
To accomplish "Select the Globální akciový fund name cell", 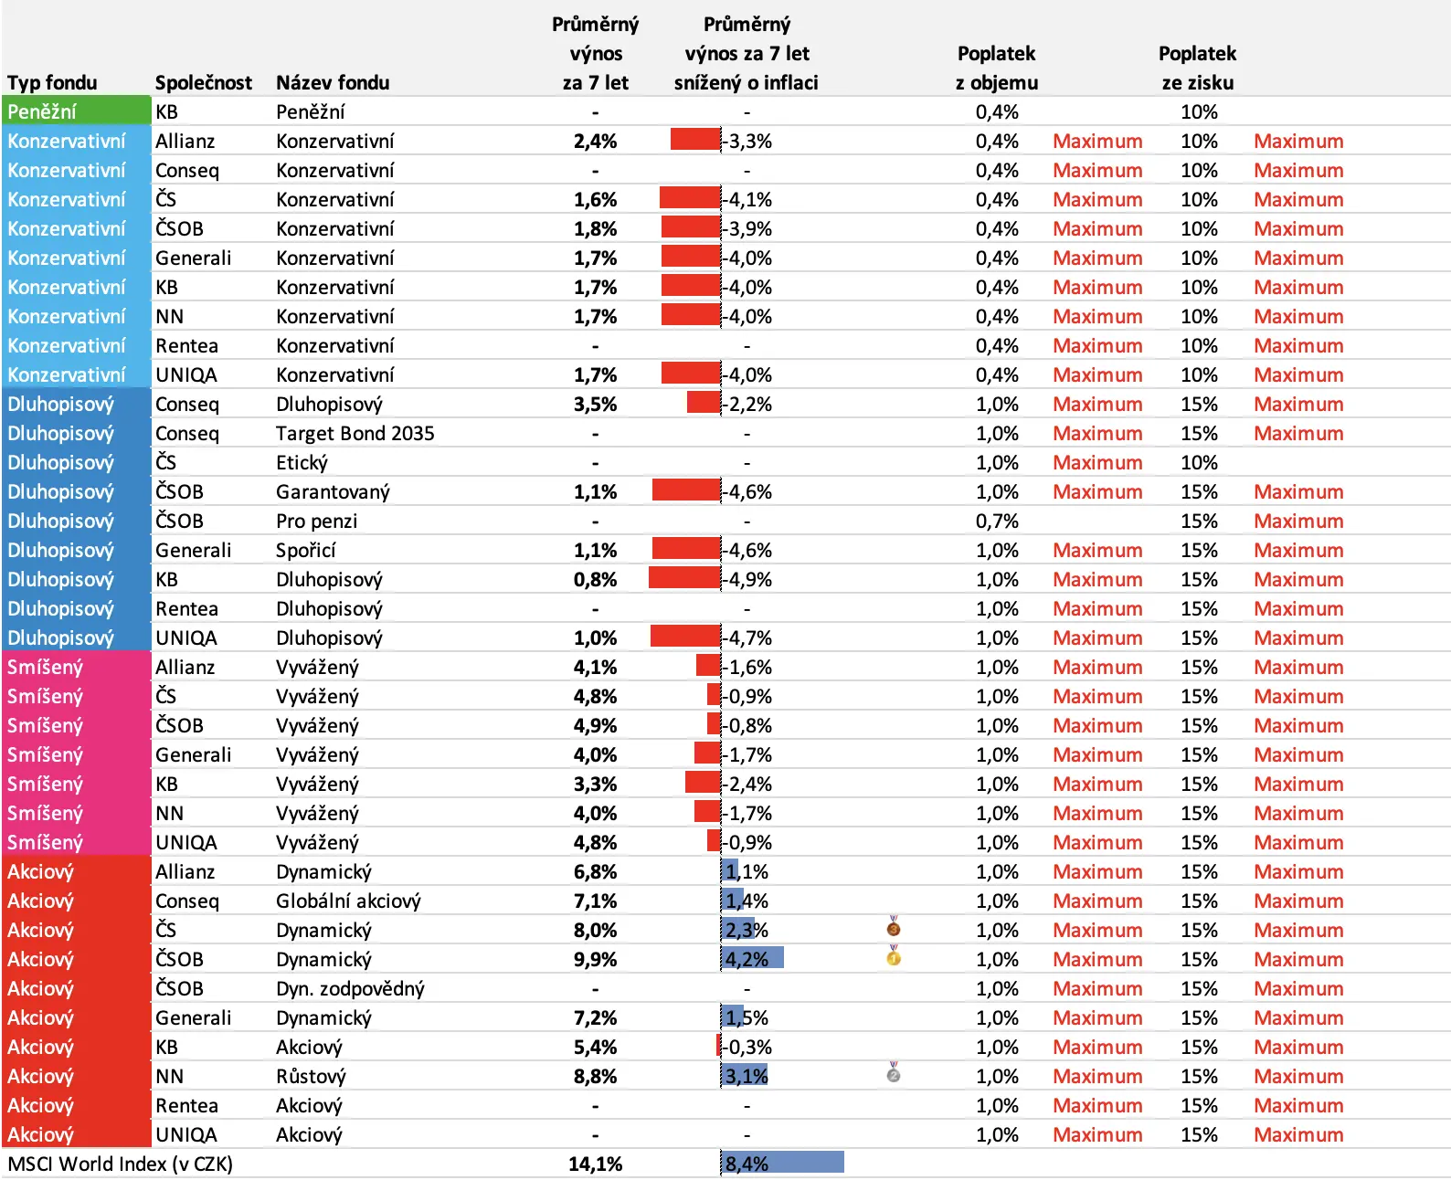I will (x=348, y=901).
